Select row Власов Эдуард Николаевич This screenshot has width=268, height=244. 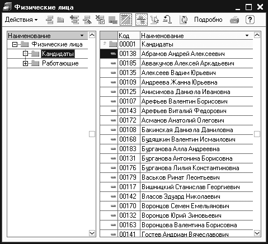(x=176, y=196)
